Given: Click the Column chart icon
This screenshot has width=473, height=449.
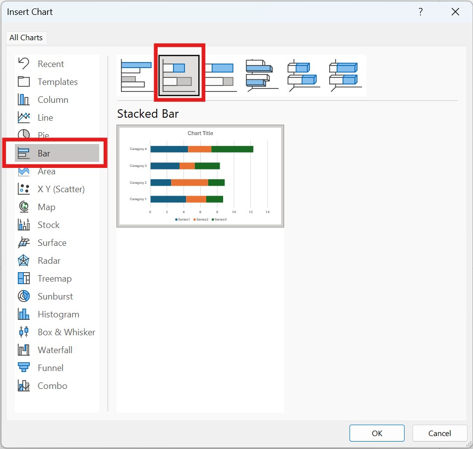Looking at the screenshot, I should click(x=23, y=99).
